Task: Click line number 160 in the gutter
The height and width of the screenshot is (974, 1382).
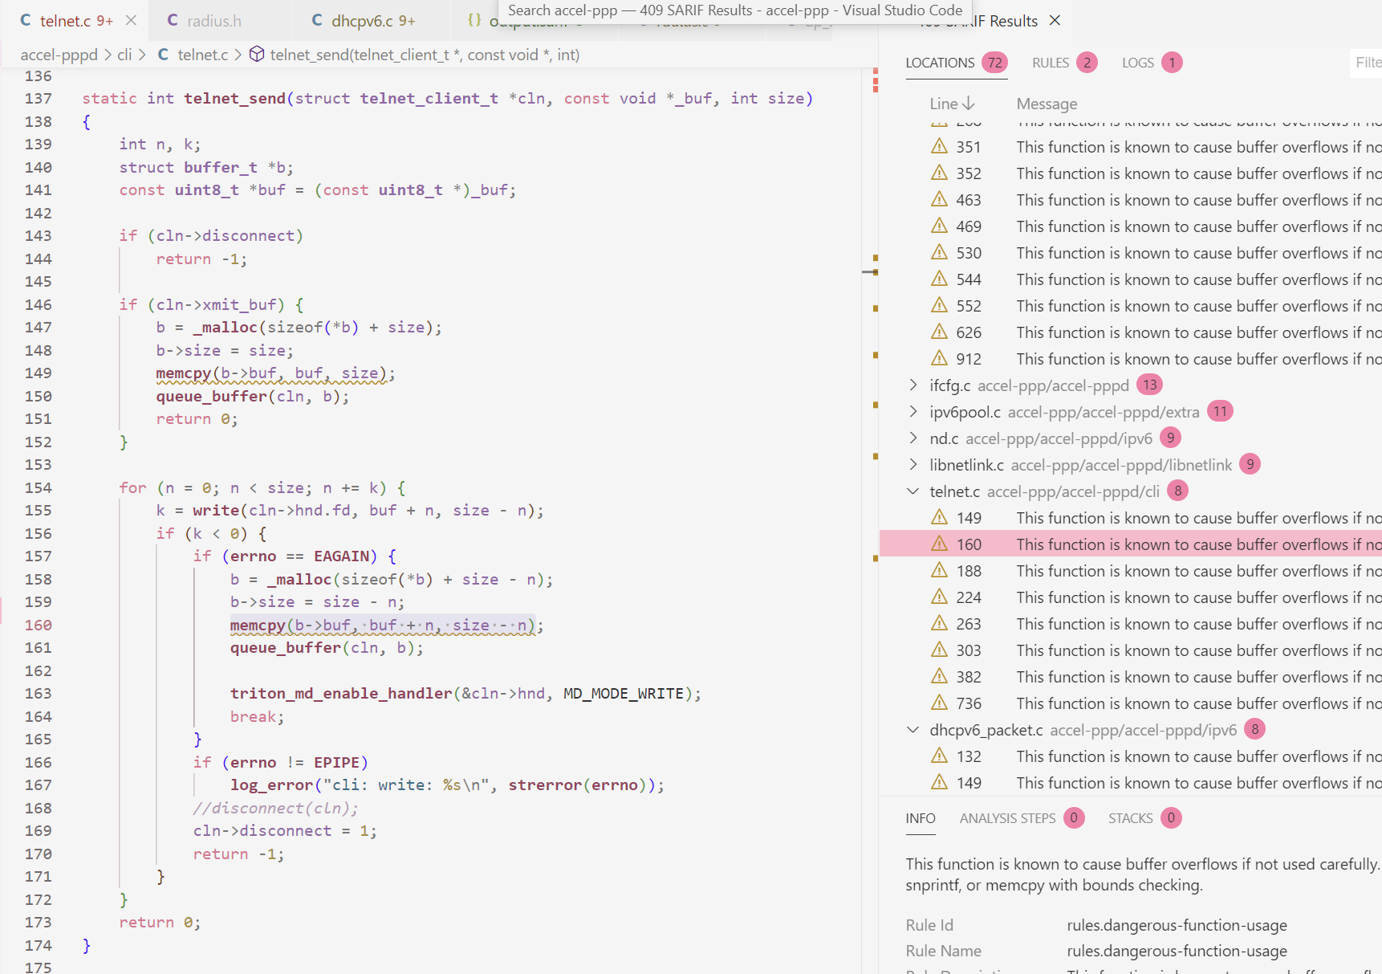Action: [x=38, y=625]
